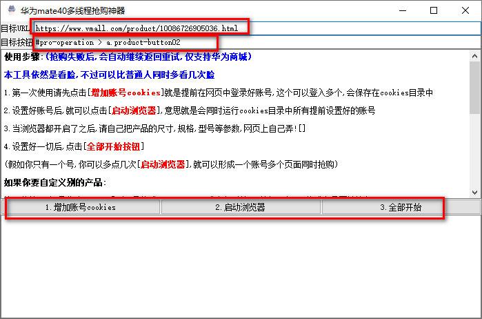The width and height of the screenshot is (482, 319).
Task: Click the 目标URL label
Action: 14,28
